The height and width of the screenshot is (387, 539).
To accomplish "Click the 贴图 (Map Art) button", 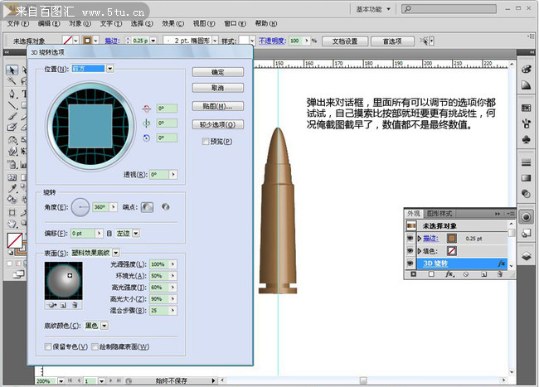I will [217, 106].
